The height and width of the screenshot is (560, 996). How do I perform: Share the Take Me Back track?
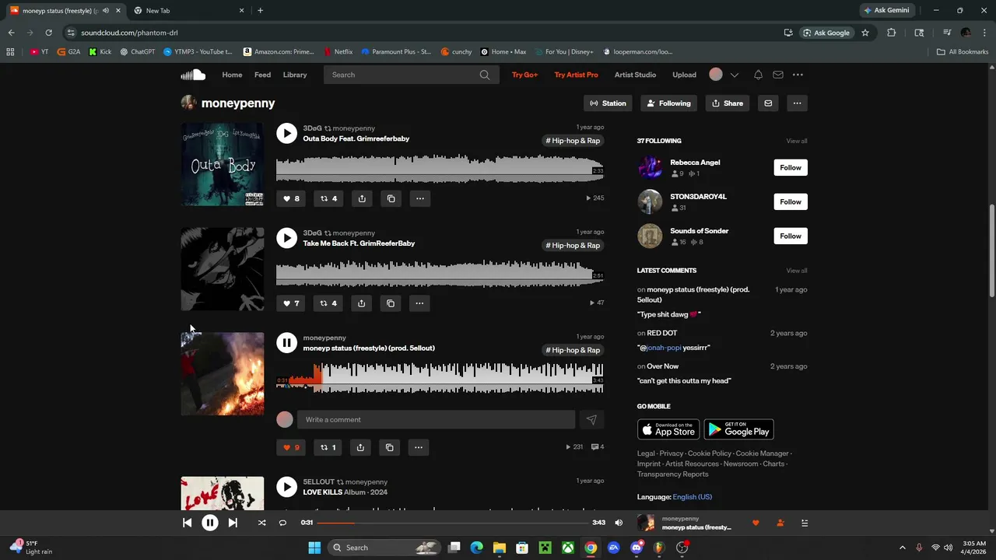click(x=361, y=303)
